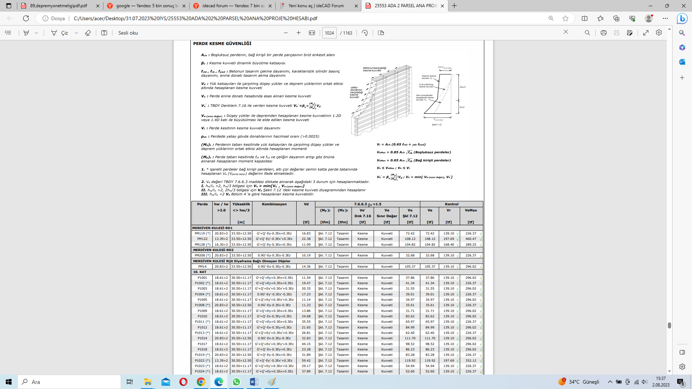Switch to the ideCAD Forum new topic tab
The width and height of the screenshot is (692, 389).
click(316, 6)
